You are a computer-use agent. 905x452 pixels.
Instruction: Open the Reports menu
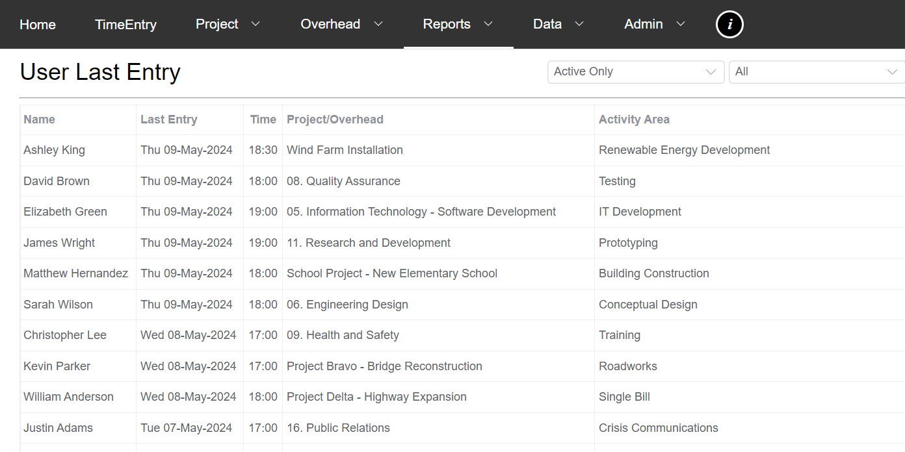pyautogui.click(x=447, y=24)
